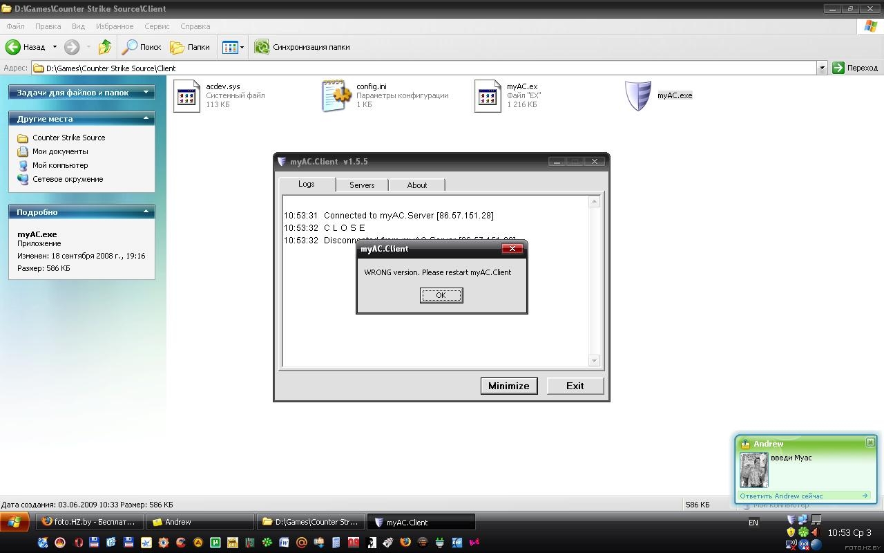
Task: Click the calculator icon in quick launch
Action: click(336, 543)
